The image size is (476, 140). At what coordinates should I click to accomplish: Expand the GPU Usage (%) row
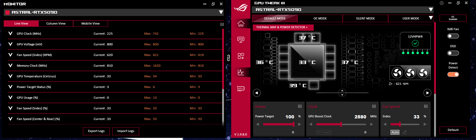click(x=10, y=98)
